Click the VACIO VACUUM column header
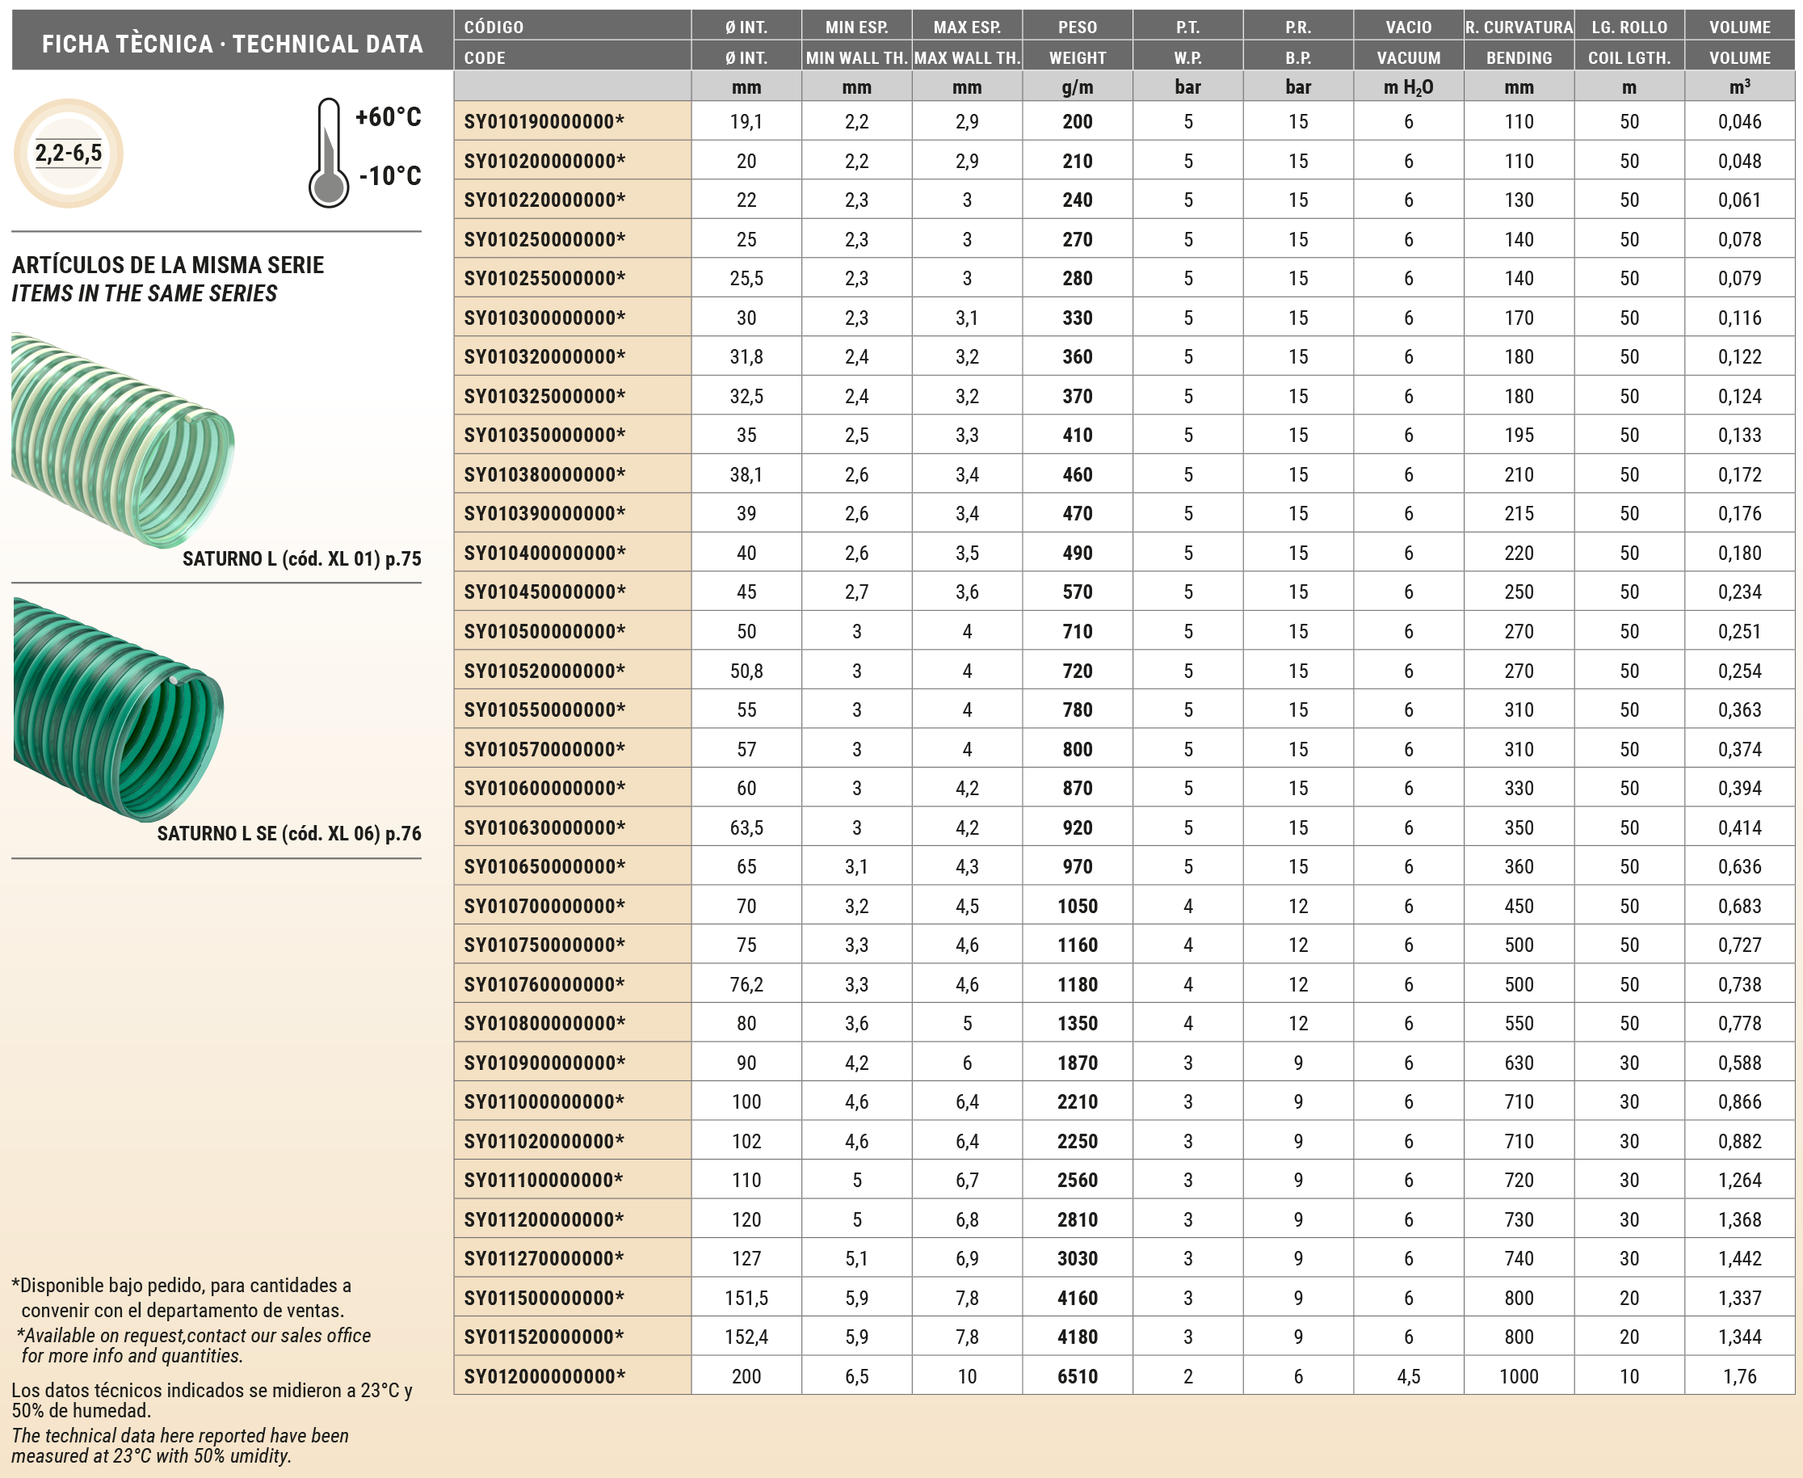The image size is (1803, 1478). click(1407, 42)
